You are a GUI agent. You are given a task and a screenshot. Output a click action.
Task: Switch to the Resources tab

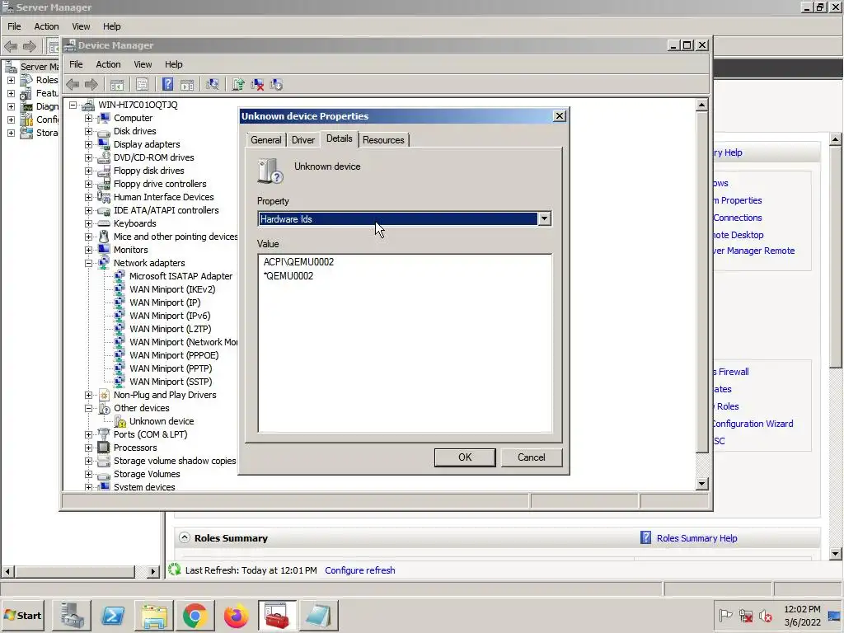(x=383, y=140)
